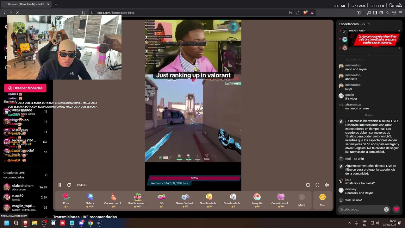Open twentymoda1 followed live channel
405x228 pixels.
pos(25,152)
